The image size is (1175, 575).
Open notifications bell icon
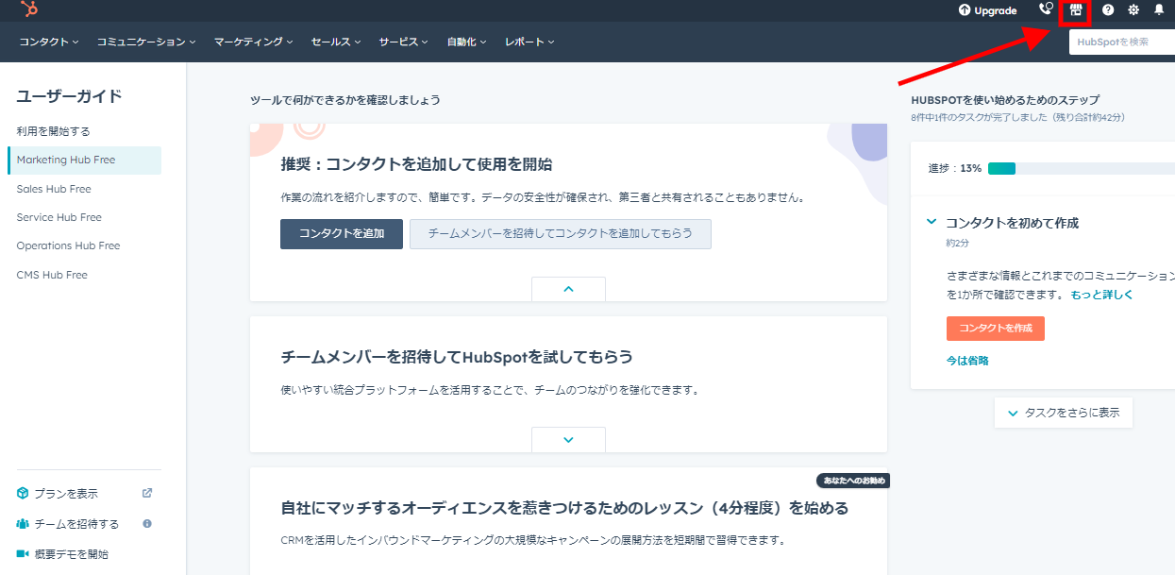[x=1159, y=10]
